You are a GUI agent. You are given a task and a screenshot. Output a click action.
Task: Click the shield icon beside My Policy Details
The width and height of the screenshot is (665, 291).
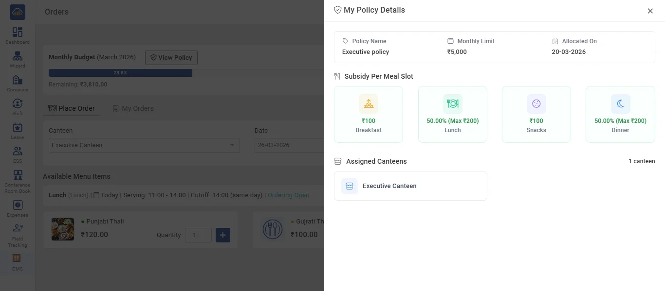click(337, 10)
